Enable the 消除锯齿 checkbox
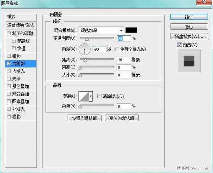 pyautogui.click(x=99, y=96)
